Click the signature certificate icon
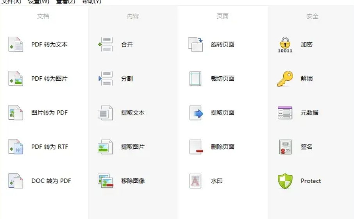354x219 pixels. point(285,147)
